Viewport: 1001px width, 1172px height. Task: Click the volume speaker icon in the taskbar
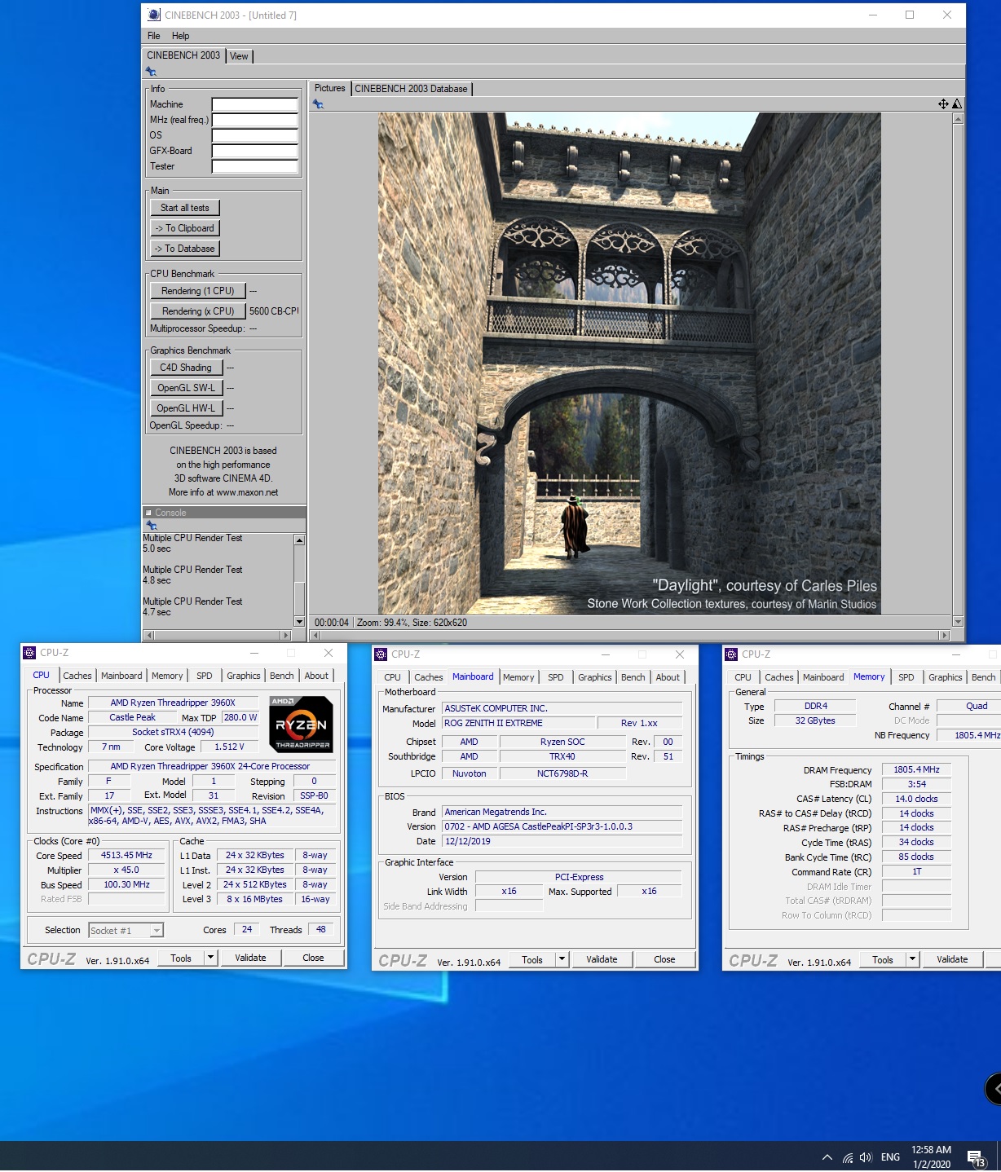866,1157
